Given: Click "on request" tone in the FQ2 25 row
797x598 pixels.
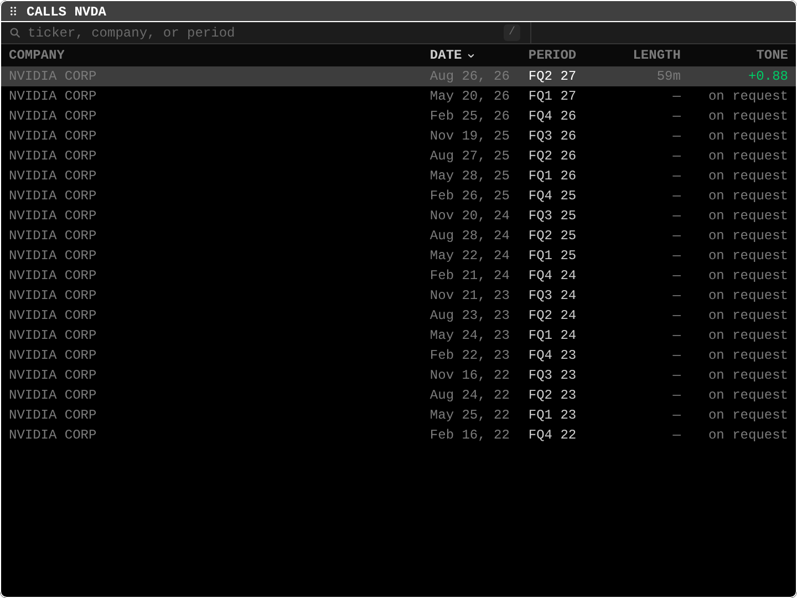Looking at the screenshot, I should tap(748, 235).
